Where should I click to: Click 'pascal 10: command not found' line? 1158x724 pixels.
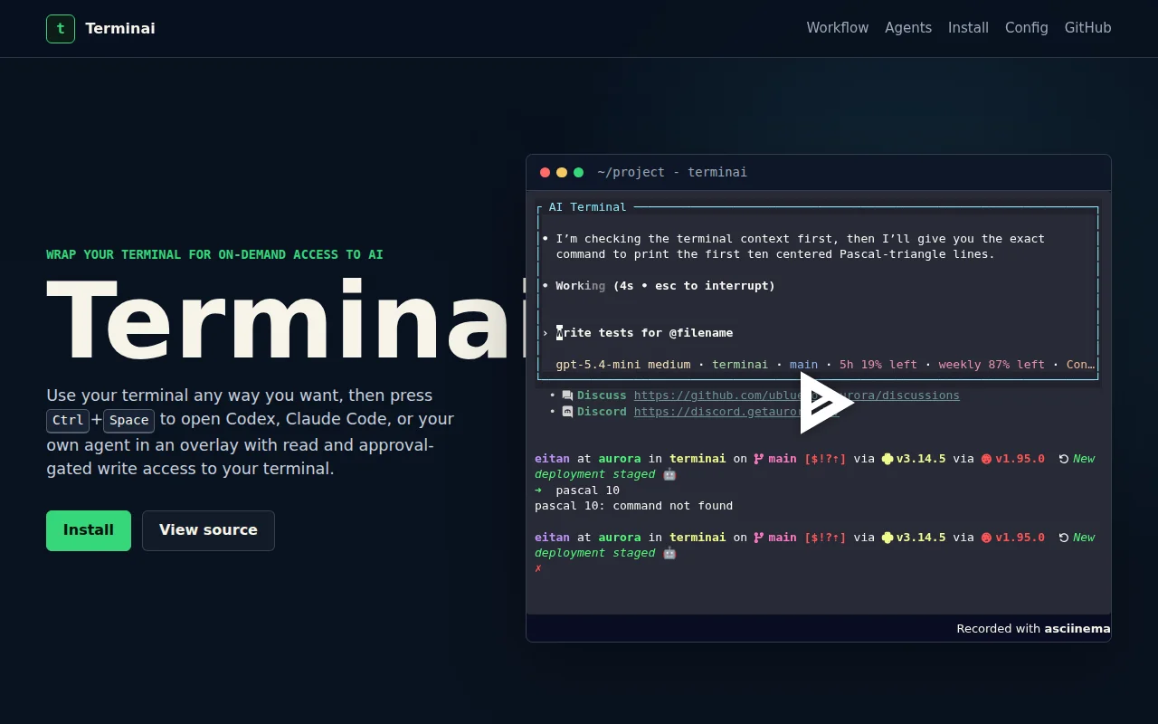click(x=633, y=506)
